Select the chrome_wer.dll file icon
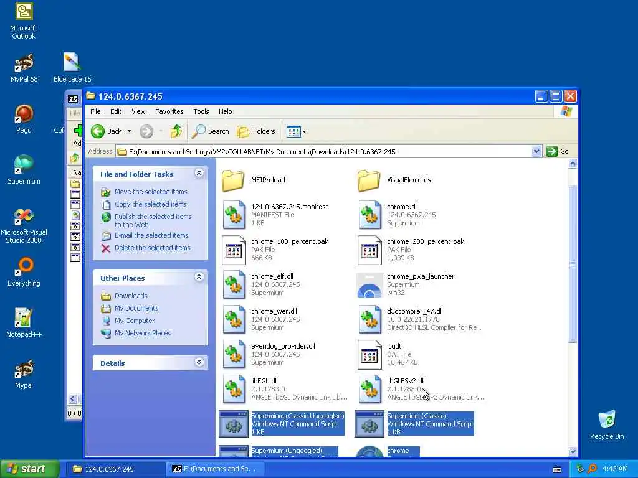Screen dimensions: 638x478 (x=234, y=319)
